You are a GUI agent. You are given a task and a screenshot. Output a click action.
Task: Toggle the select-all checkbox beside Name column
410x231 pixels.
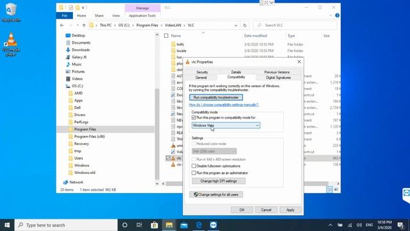166,36
